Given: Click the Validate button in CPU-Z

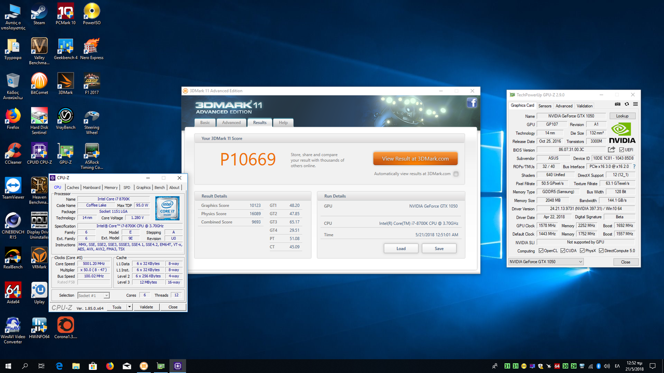Looking at the screenshot, I should coord(146,307).
